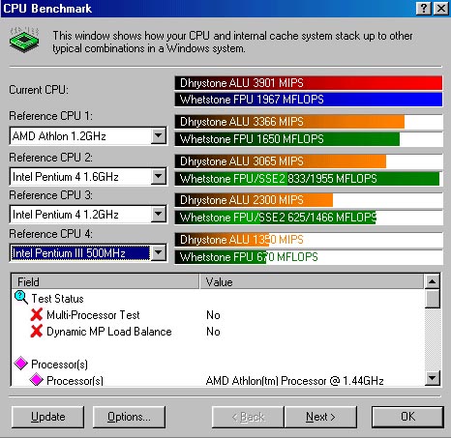The image size is (451, 438).
Task: Click magenta diamond icon of Processor(s) group header
Action: point(21,364)
